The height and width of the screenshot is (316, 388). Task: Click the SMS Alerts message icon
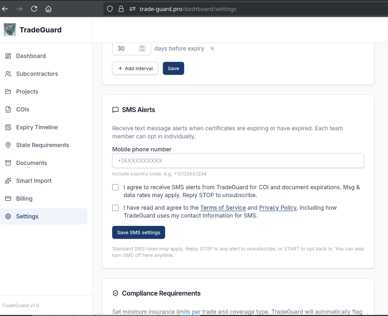coord(115,110)
